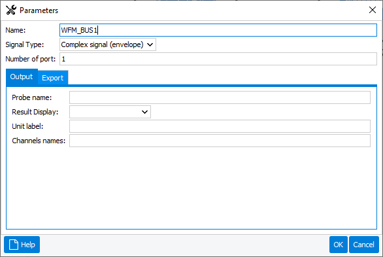Dismiss the dialog using Cancel
The width and height of the screenshot is (383, 257).
(x=363, y=245)
